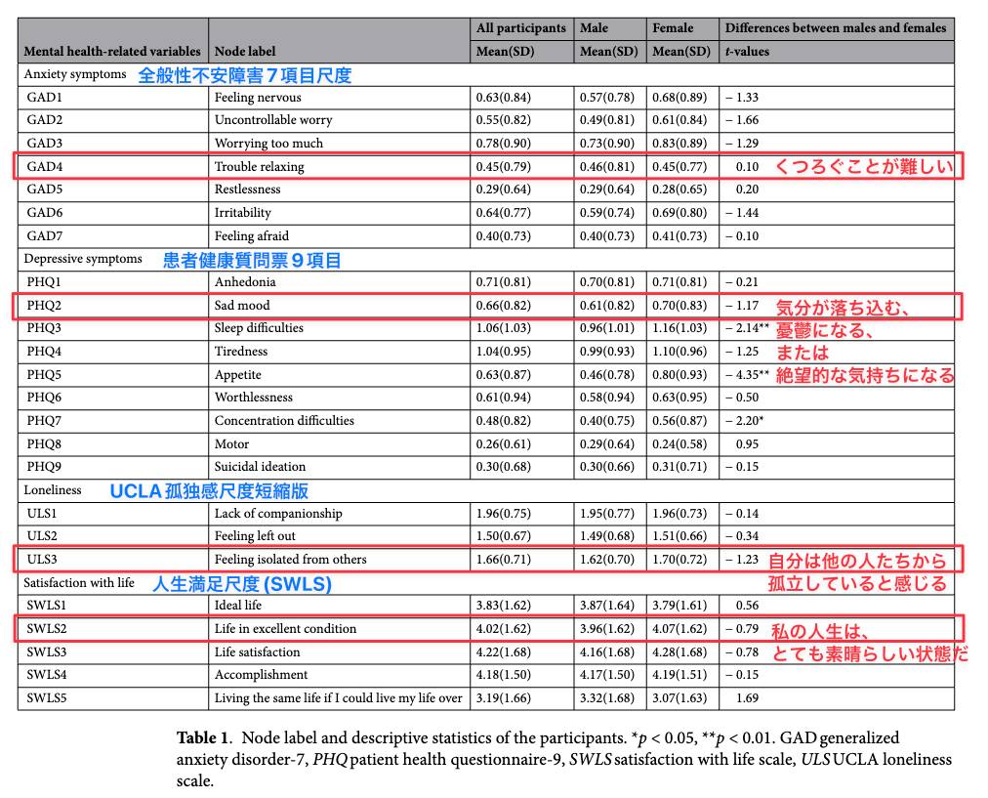Screen dimensions: 988x798
Task: Click the 'Depressive symptoms' section header
Action: [83, 259]
